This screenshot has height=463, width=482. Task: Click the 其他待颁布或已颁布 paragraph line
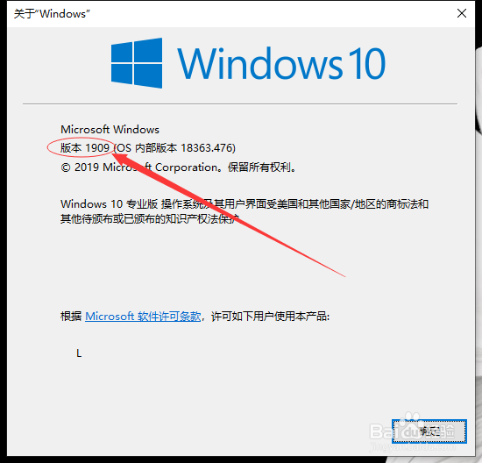[x=149, y=218]
